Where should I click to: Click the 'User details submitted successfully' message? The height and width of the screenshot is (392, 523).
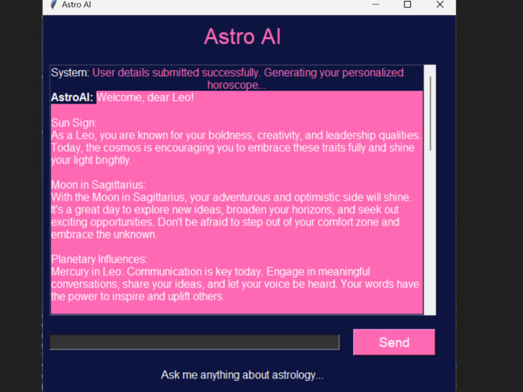248,79
